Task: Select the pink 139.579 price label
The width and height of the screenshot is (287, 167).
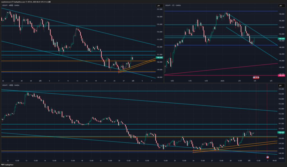Action: [281, 75]
